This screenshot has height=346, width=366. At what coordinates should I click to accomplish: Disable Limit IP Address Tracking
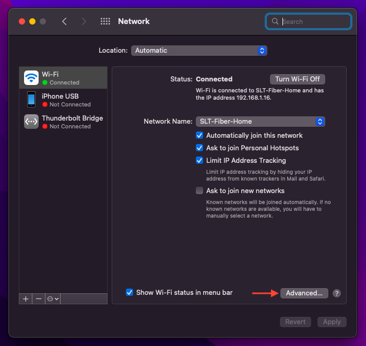point(199,161)
